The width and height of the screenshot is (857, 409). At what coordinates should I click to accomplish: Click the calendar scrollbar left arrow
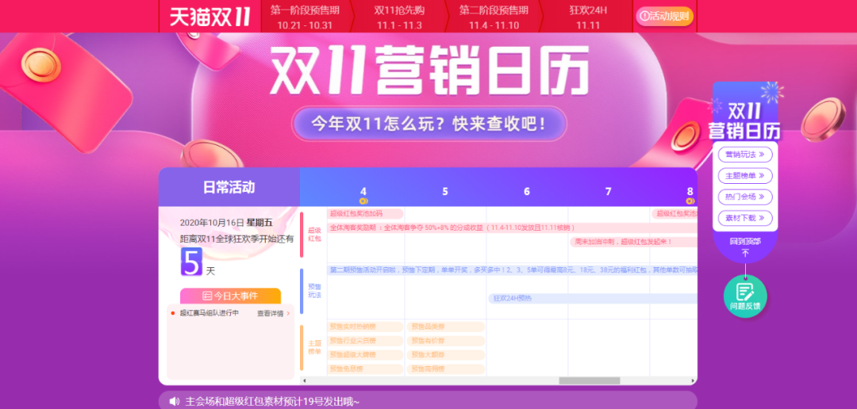pos(304,380)
